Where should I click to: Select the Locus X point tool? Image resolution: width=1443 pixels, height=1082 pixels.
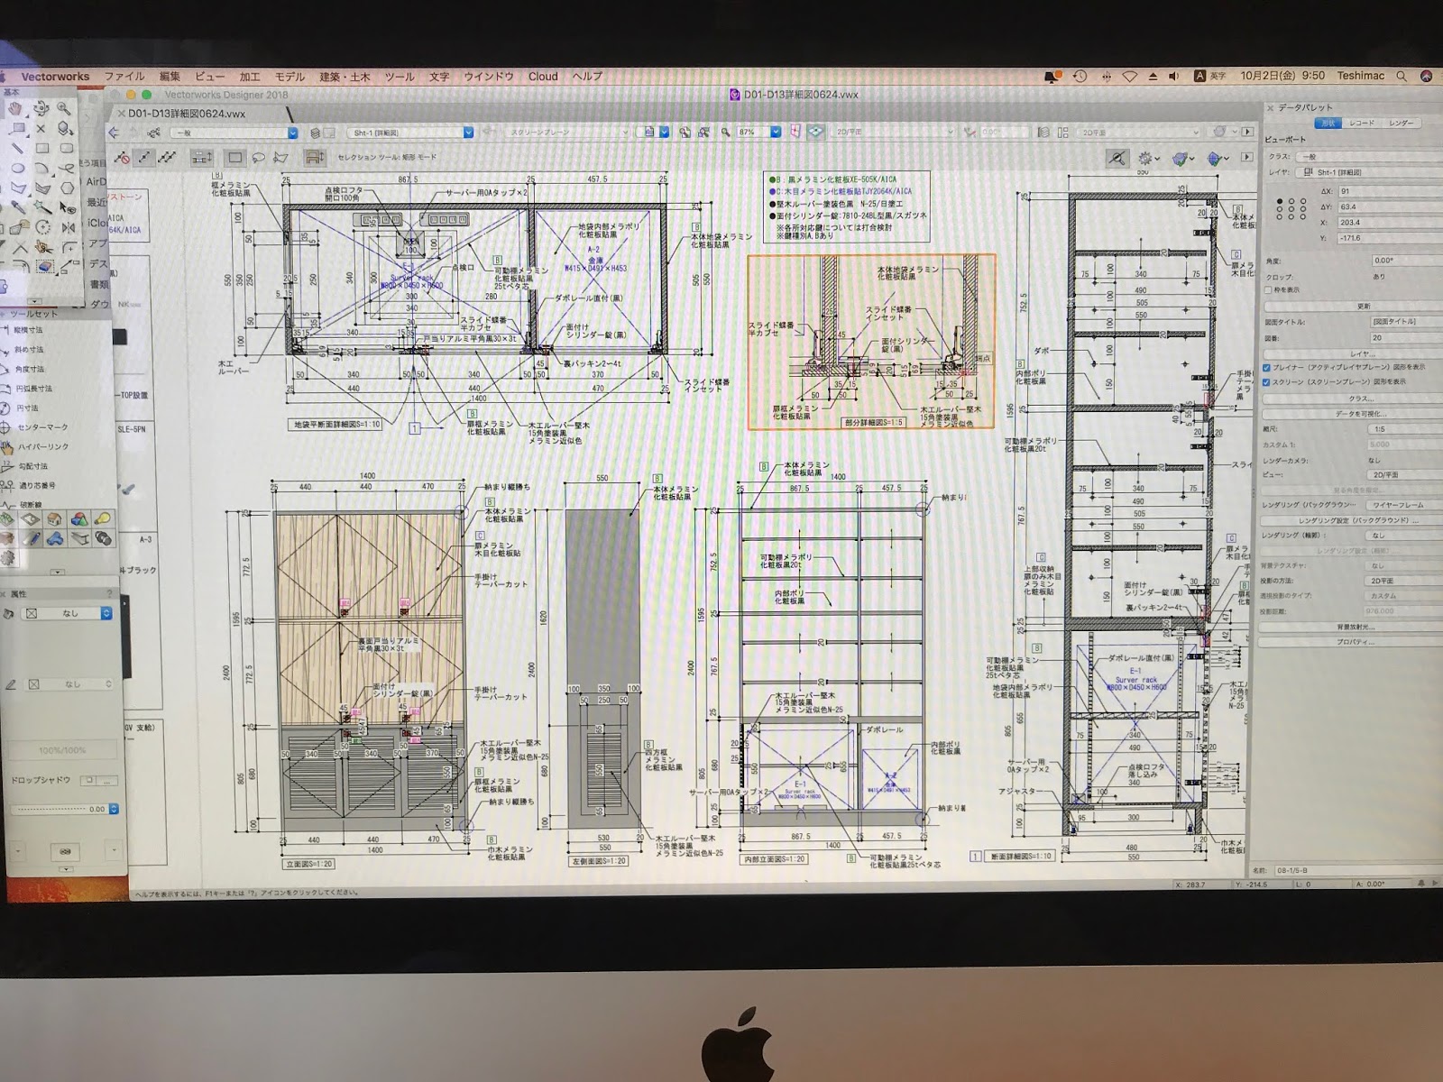[41, 129]
